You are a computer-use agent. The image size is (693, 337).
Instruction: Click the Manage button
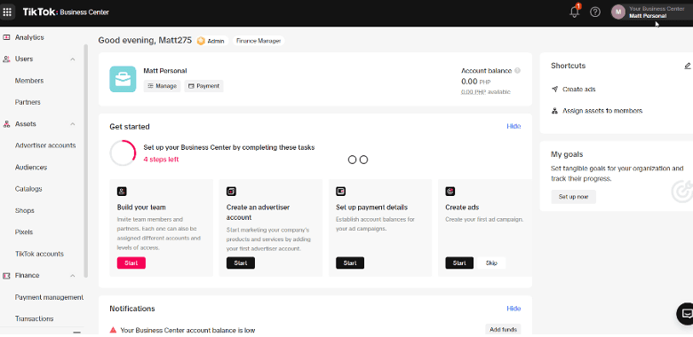click(x=162, y=86)
